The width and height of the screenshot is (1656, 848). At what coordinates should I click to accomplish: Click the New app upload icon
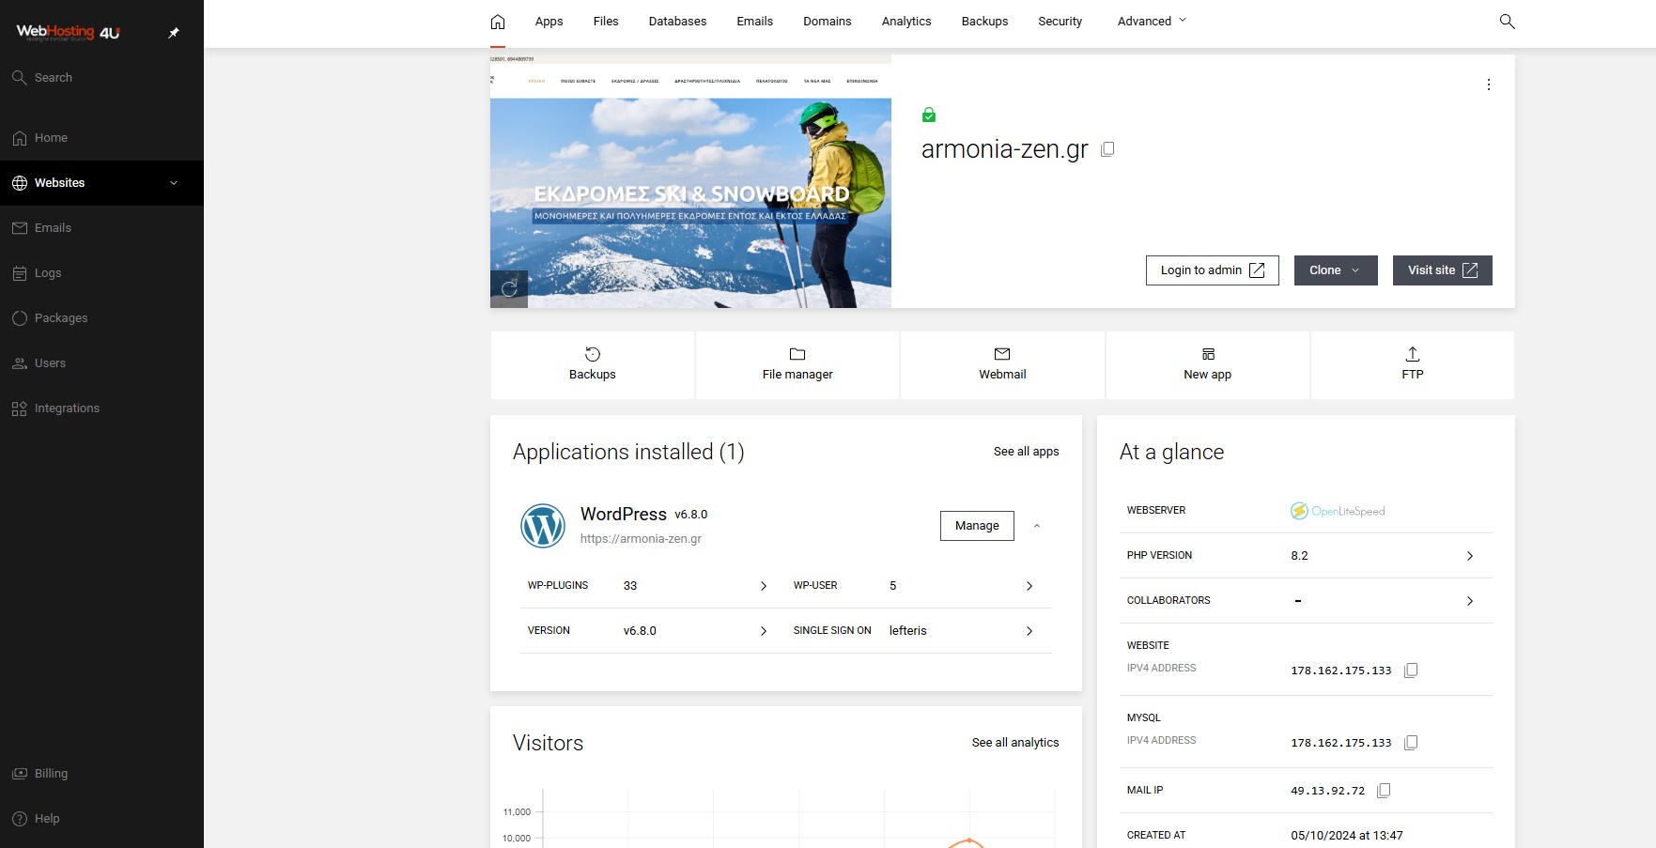[x=1207, y=355]
